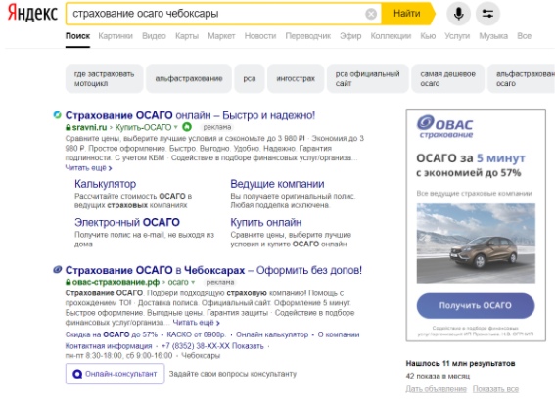
Task: Choose the first 'альфастрахование' suggestion chip
Action: (x=189, y=78)
